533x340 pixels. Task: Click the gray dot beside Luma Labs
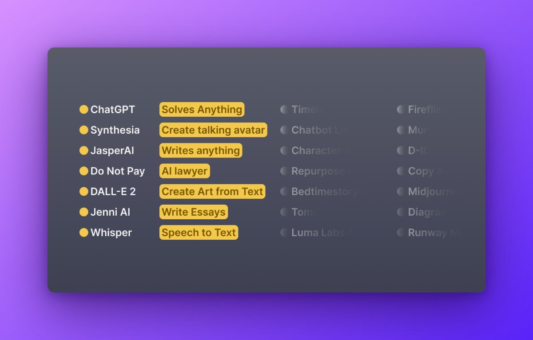point(284,232)
